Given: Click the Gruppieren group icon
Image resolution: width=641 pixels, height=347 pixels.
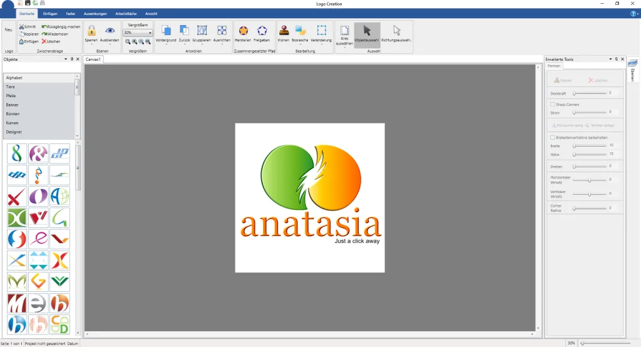Looking at the screenshot, I should pyautogui.click(x=202, y=30).
